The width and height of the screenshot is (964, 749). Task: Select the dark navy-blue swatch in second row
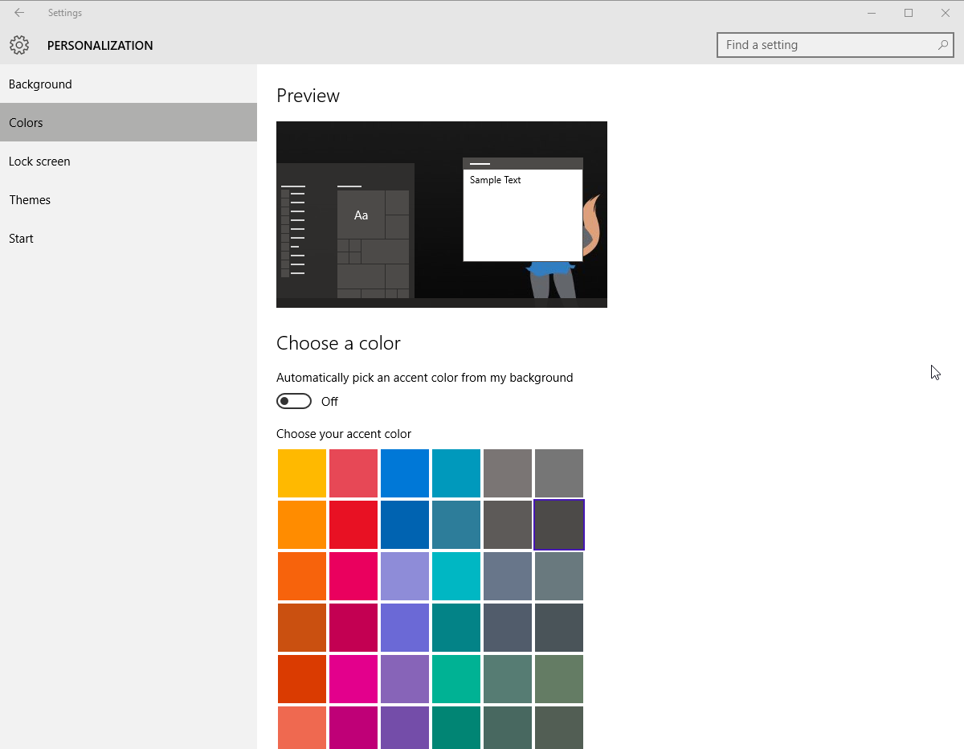(405, 525)
